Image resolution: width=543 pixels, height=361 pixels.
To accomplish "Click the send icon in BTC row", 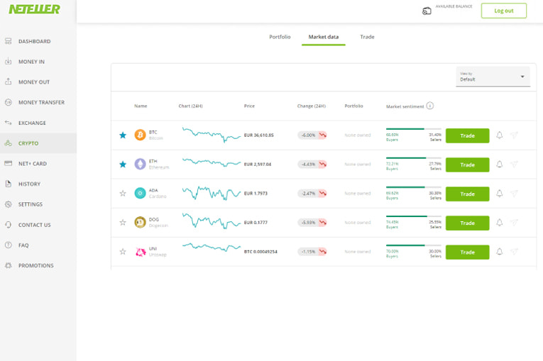I will 515,135.
